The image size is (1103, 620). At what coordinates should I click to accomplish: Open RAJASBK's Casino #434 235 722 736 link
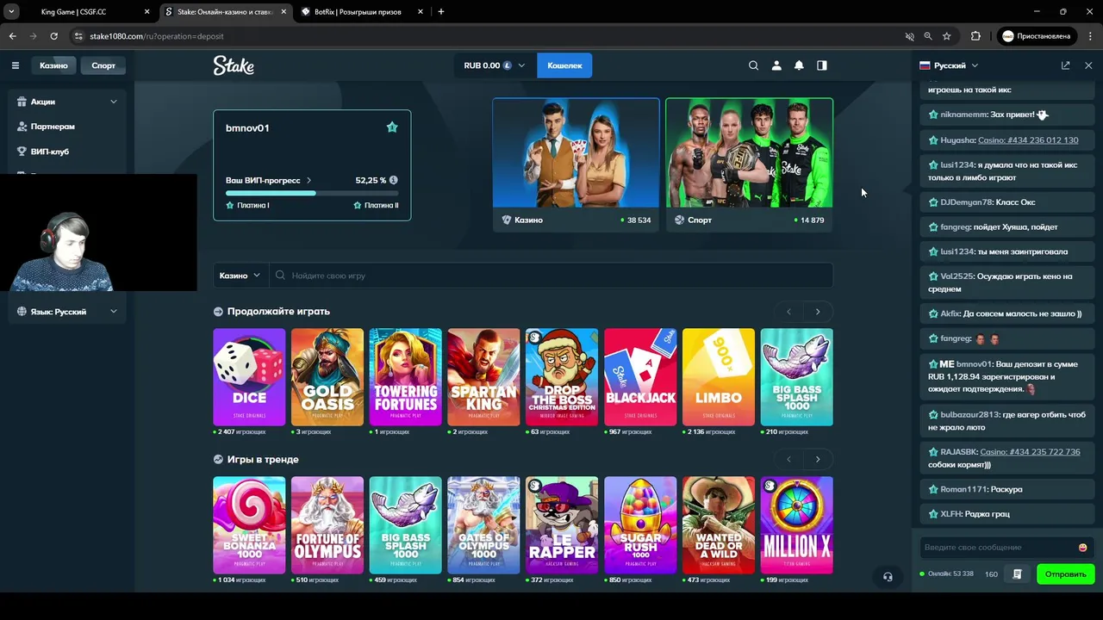[x=1030, y=452]
